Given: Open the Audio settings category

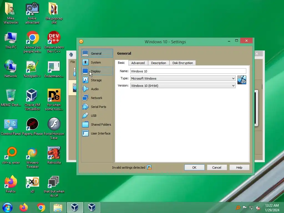Looking at the screenshot, I should coord(97,89).
